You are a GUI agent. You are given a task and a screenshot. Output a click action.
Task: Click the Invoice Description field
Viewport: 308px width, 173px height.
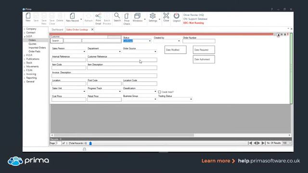104,76
